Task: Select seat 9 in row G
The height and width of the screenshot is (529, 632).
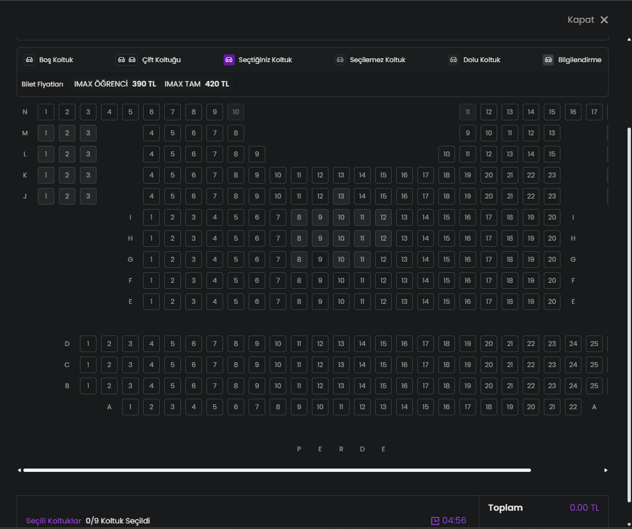Action: point(320,260)
